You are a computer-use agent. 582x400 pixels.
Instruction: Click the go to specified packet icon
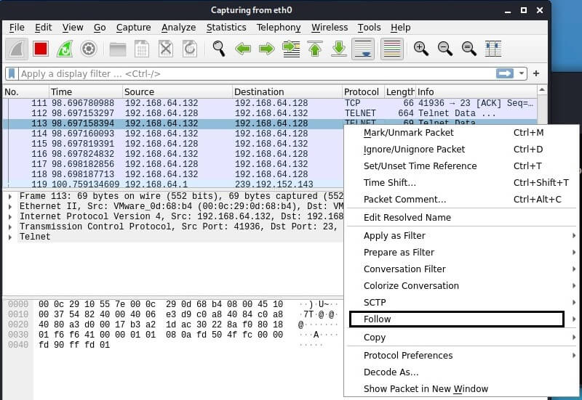point(291,49)
